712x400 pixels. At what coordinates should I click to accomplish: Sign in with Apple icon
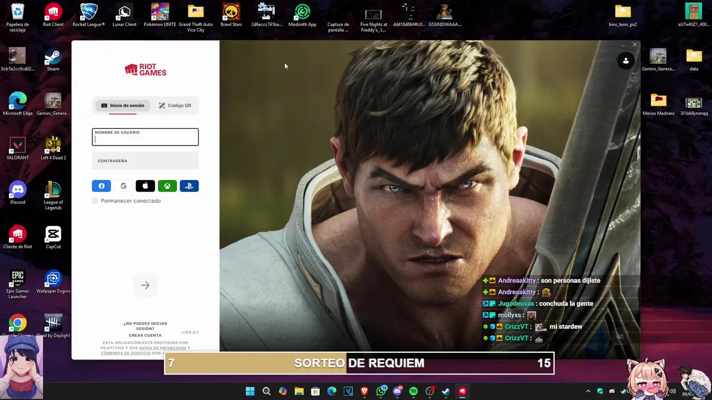pos(145,186)
